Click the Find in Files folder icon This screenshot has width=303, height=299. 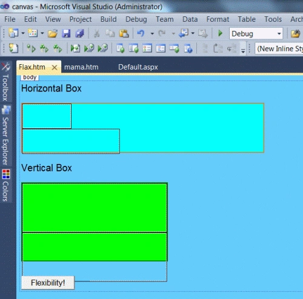tap(295, 33)
